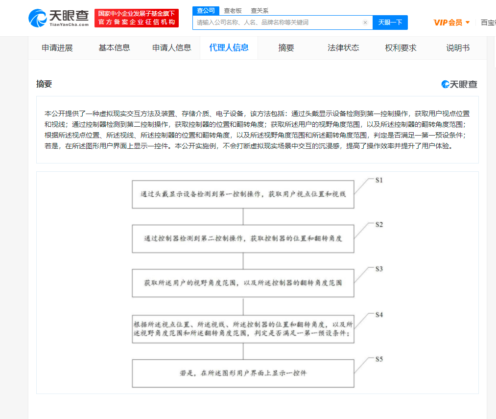
Task: Click the partially visible 百宝 link at top right
Action: [x=488, y=23]
